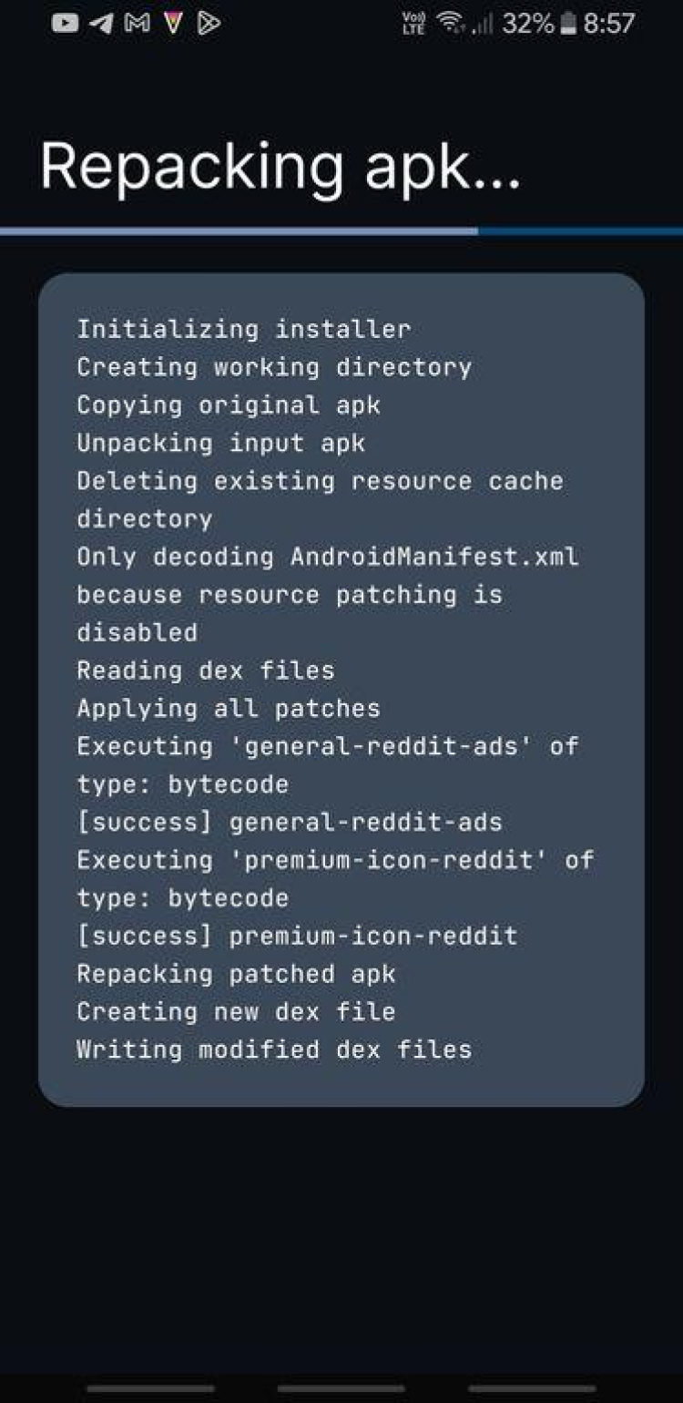This screenshot has width=683, height=1403.
Task: Tap the 8:57 clock
Action: tap(609, 24)
